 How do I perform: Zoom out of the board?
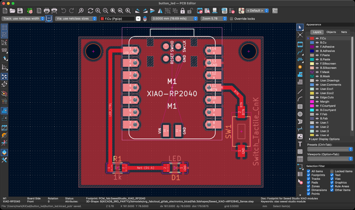(105, 11)
